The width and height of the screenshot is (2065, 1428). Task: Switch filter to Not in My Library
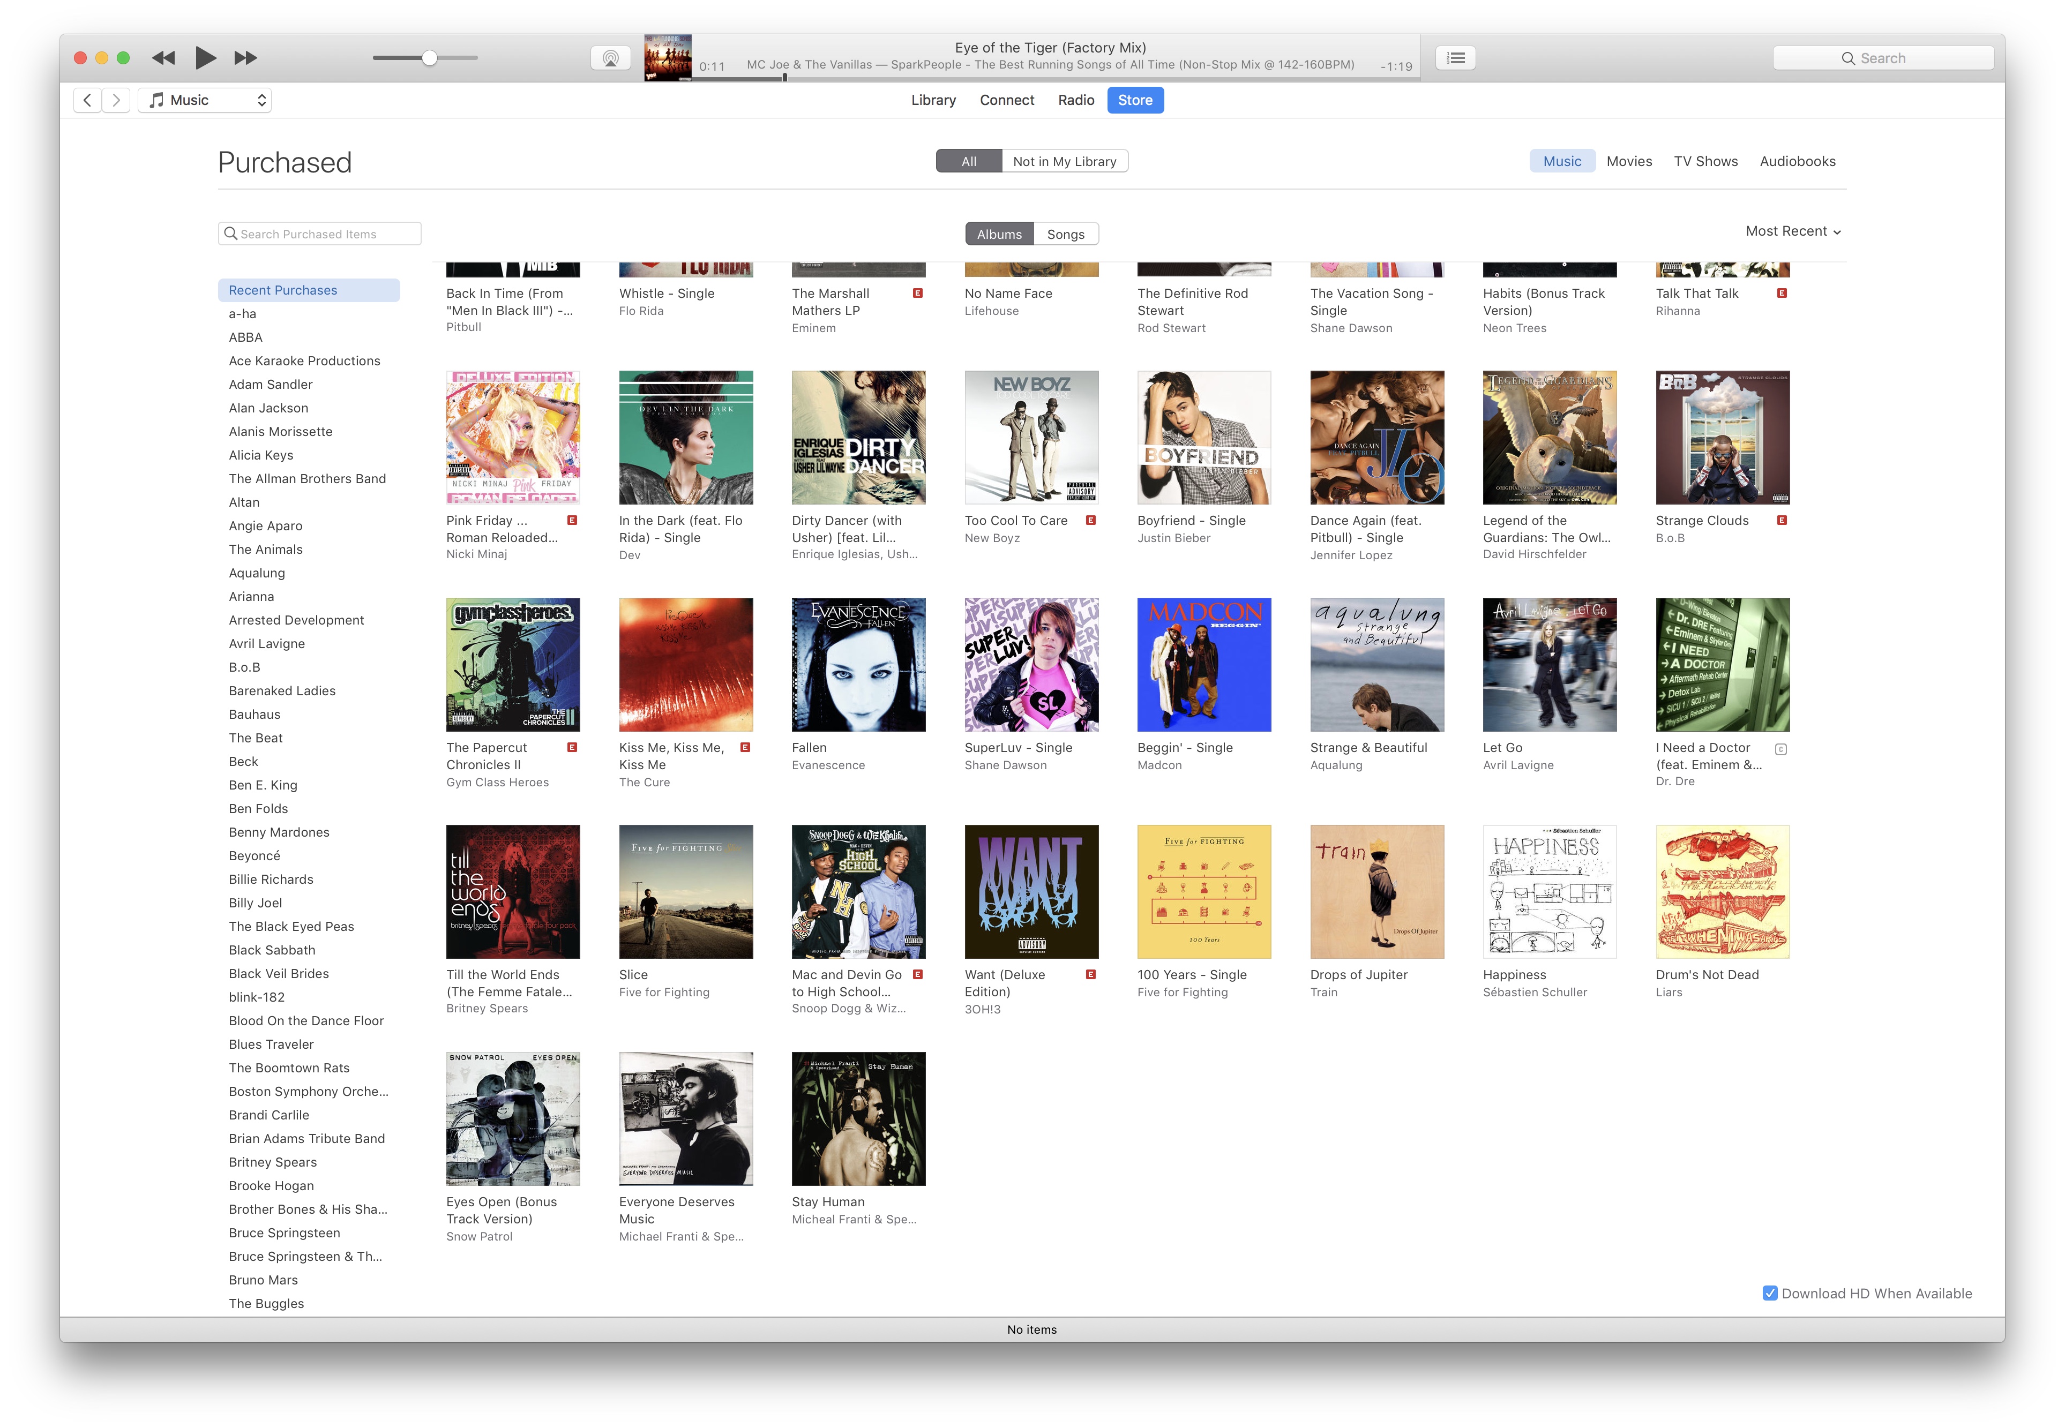coord(1064,162)
